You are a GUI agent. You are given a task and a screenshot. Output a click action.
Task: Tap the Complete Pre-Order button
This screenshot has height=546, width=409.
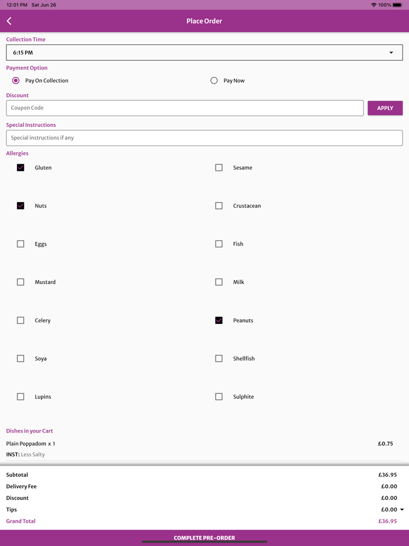(204, 537)
